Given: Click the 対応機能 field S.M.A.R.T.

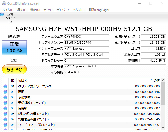Looking at the screenshot, I should point(115,72).
